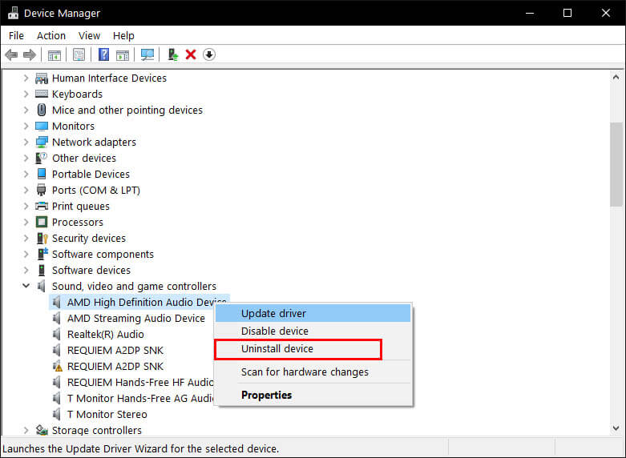Click the vertical scrollbar thumb

click(616, 164)
